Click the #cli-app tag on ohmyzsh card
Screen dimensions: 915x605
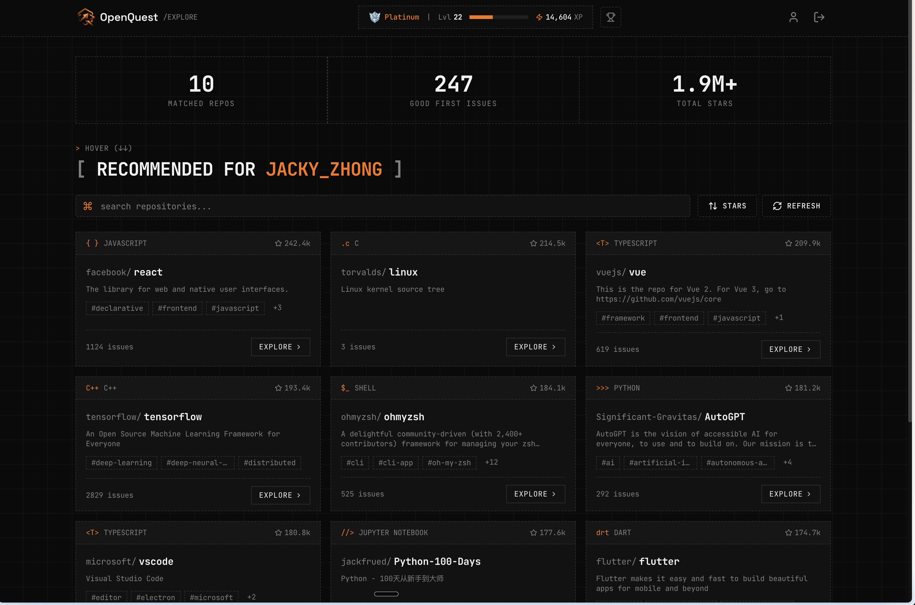tap(395, 462)
